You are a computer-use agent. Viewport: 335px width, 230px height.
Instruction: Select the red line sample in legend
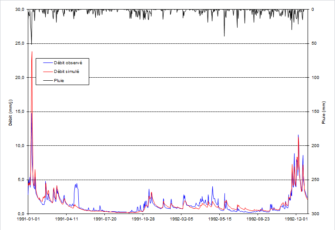tap(48, 72)
